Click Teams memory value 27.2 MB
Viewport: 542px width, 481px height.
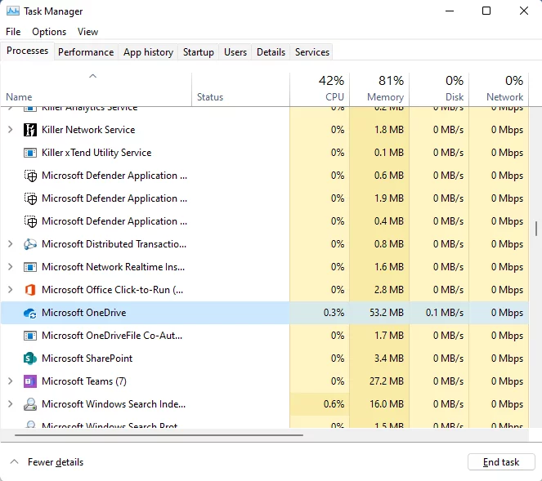(387, 381)
